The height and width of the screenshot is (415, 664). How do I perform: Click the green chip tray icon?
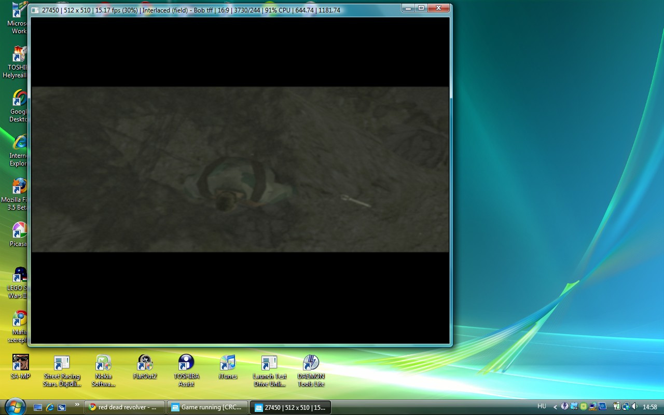[584, 407]
